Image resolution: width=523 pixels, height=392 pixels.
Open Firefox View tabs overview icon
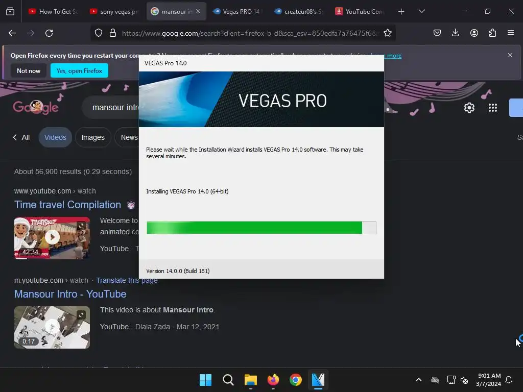(10, 11)
